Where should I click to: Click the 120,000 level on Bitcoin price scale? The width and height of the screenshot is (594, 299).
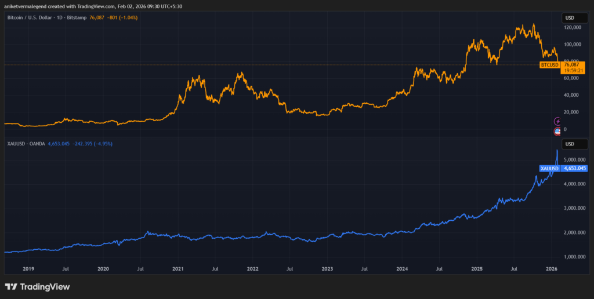coord(573,28)
